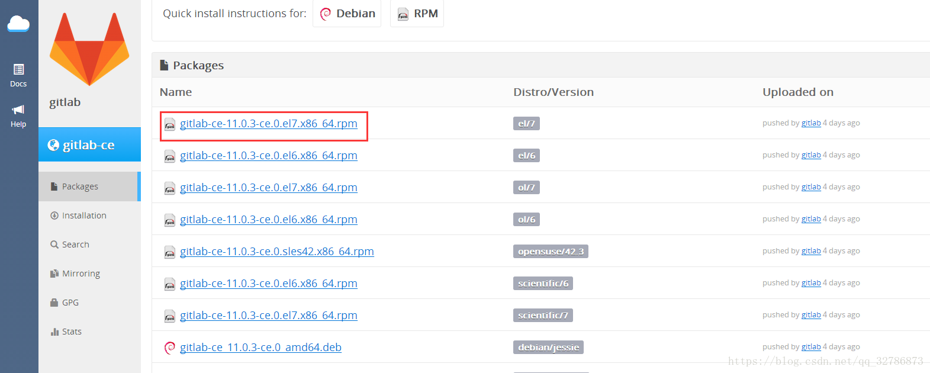Image resolution: width=930 pixels, height=373 pixels.
Task: Open the sles42 rpm package link
Action: (277, 251)
